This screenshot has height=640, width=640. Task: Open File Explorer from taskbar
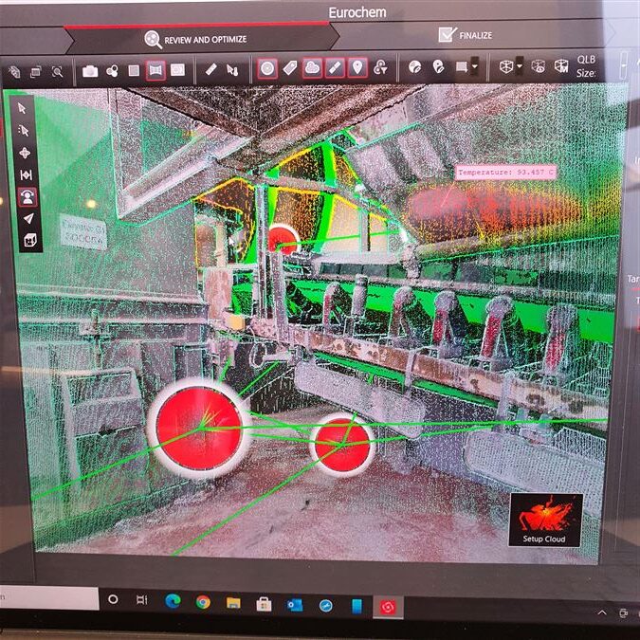233,603
